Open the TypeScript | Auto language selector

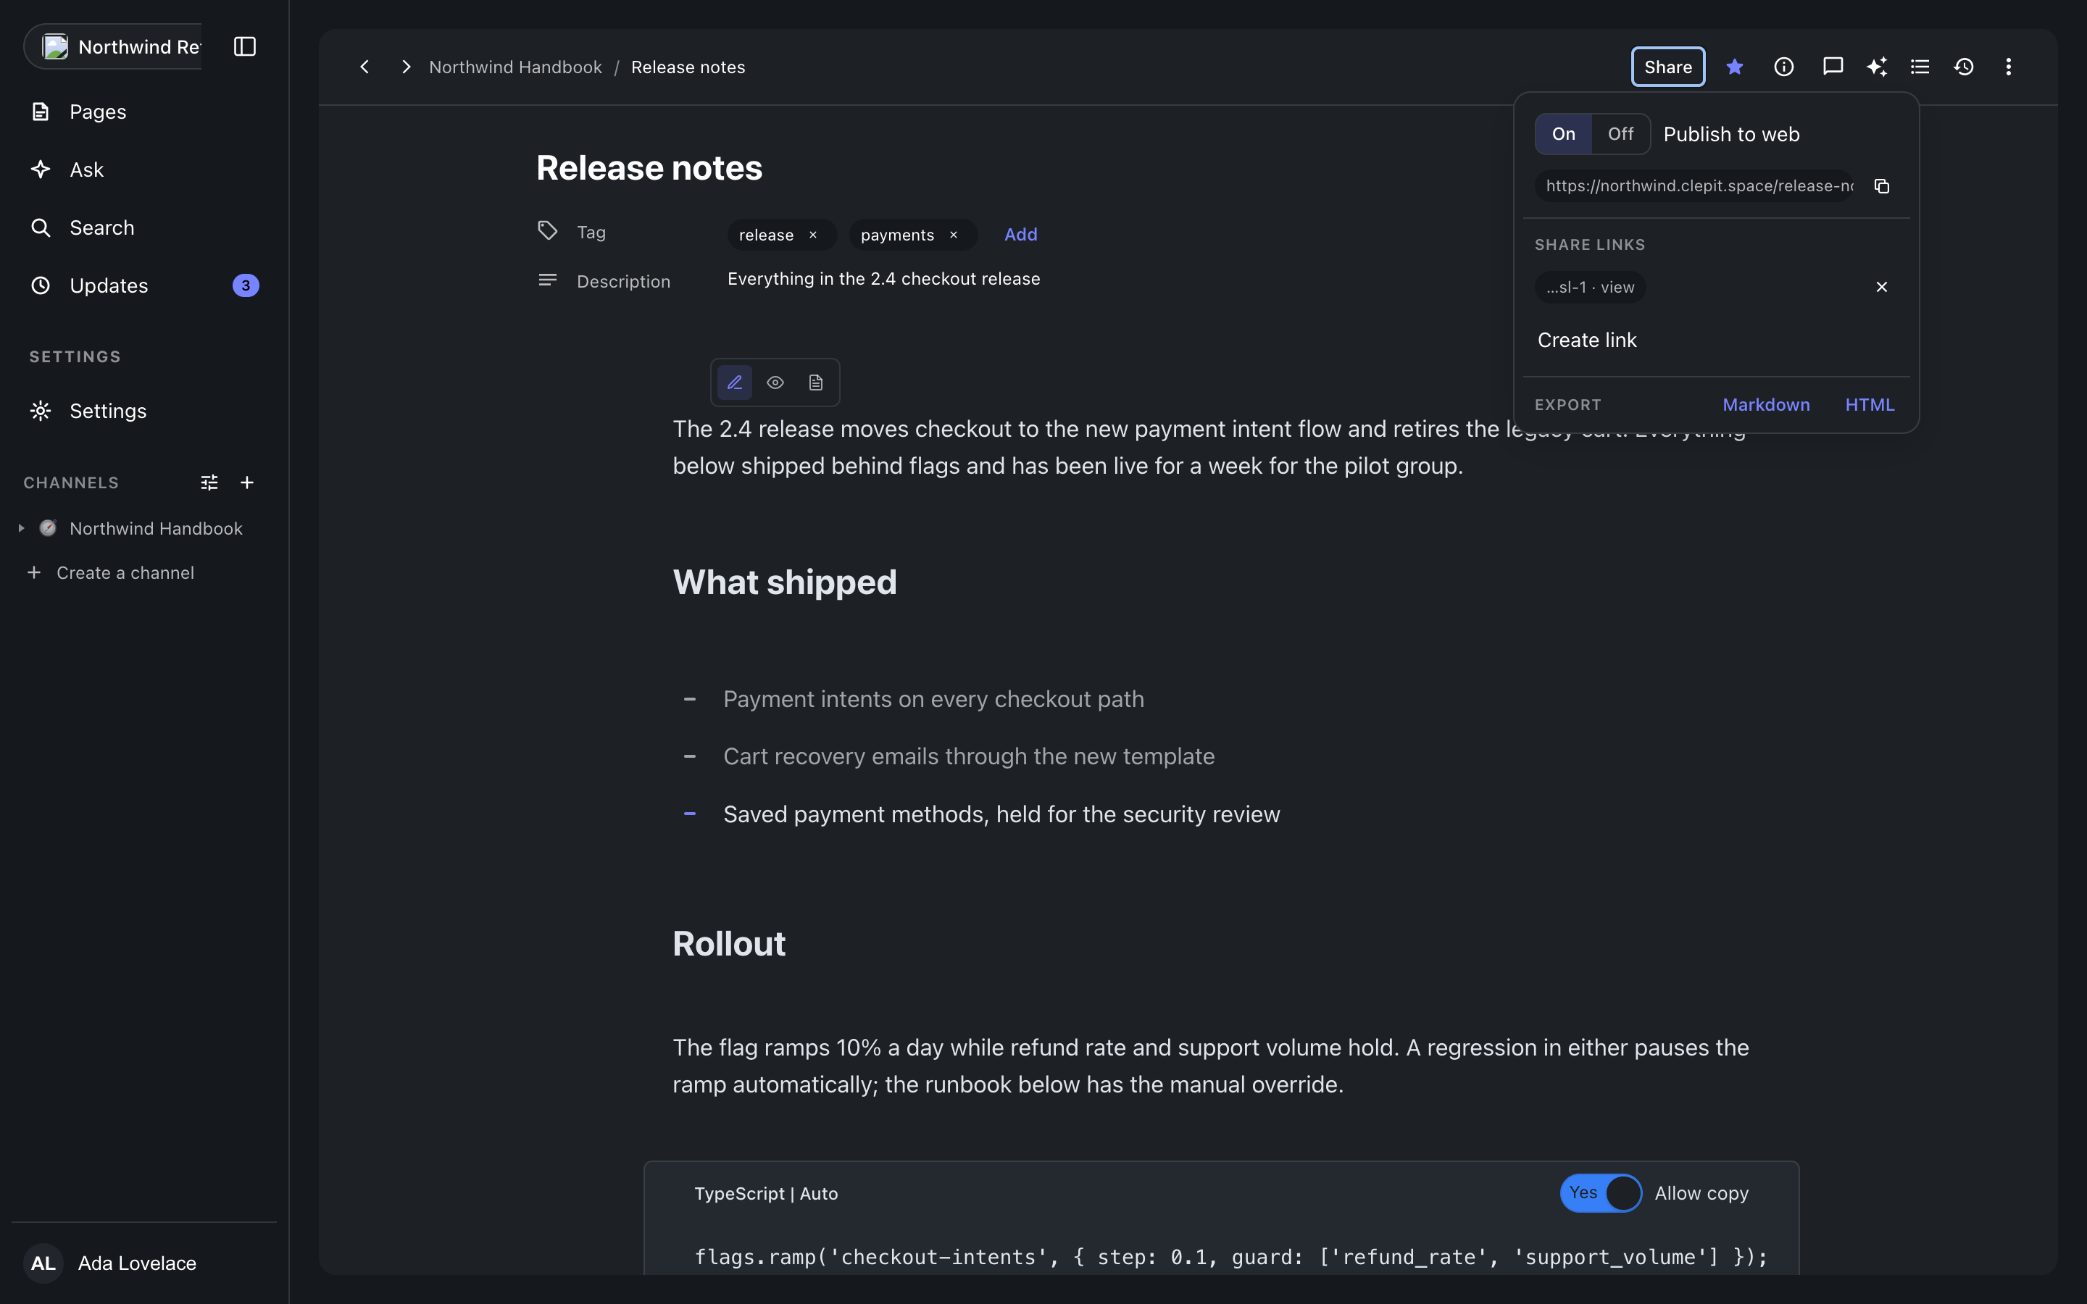(766, 1194)
